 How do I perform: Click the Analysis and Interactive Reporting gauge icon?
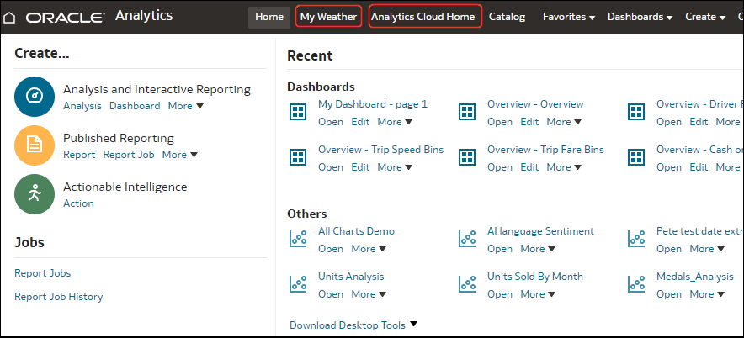[x=35, y=96]
